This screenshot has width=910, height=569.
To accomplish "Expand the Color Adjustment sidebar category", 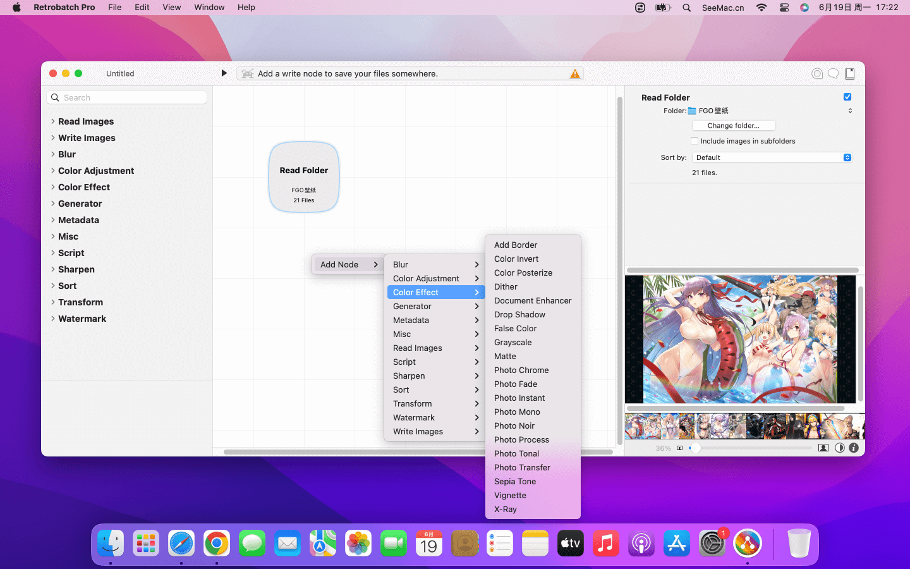I will pyautogui.click(x=96, y=171).
